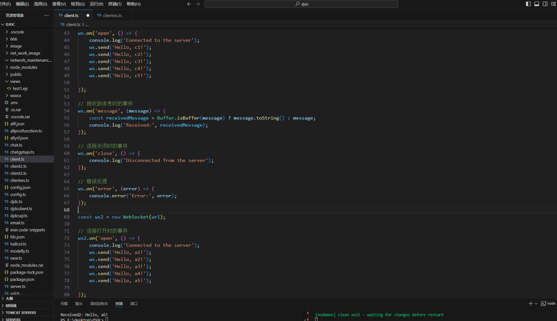Open 帮助(H) menu
Viewport: 557px width, 321px height.
[x=134, y=4]
